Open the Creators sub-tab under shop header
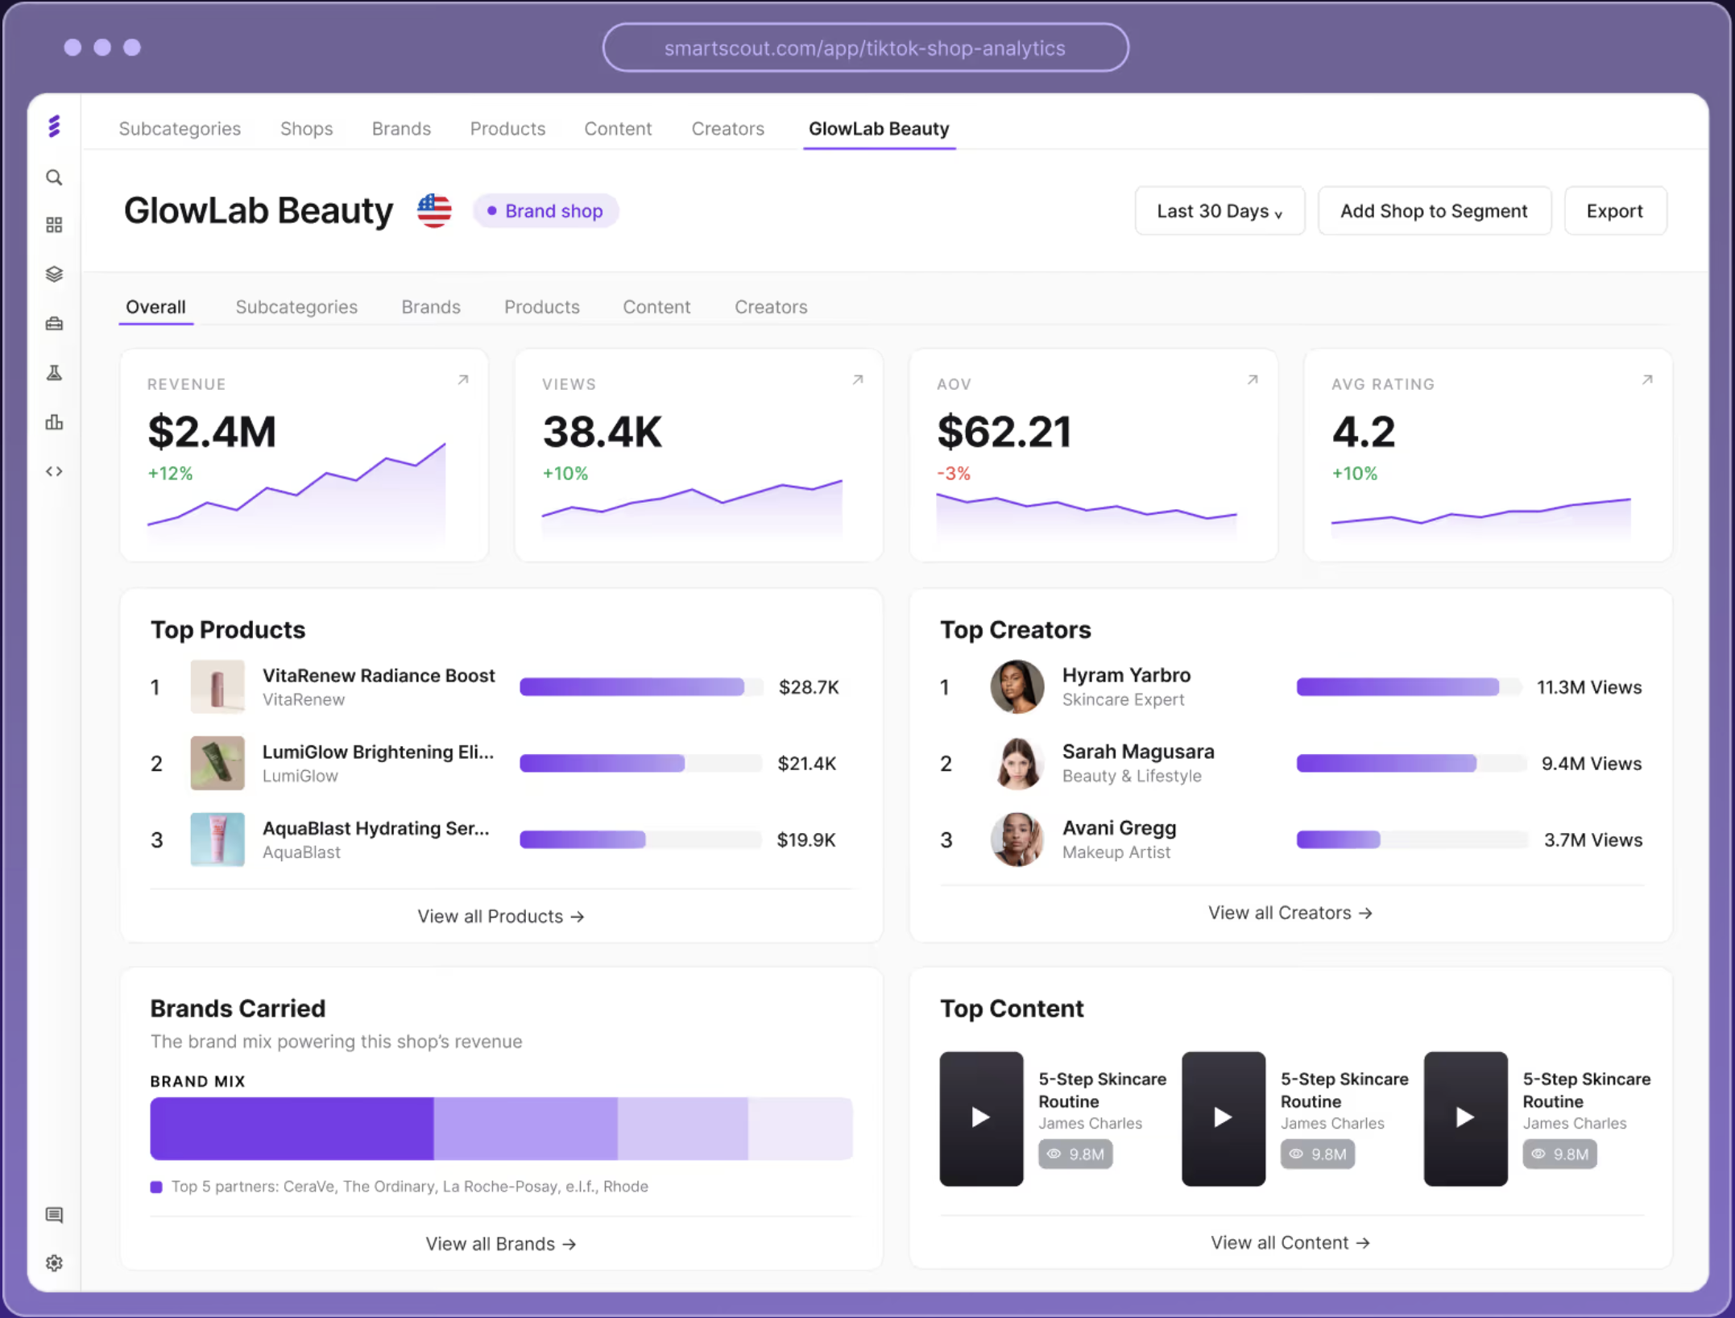This screenshot has width=1735, height=1318. tap(771, 307)
